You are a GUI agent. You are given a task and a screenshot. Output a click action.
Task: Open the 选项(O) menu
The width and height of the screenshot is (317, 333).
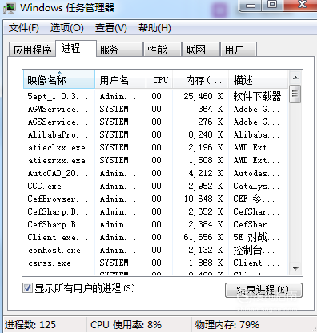[67, 28]
